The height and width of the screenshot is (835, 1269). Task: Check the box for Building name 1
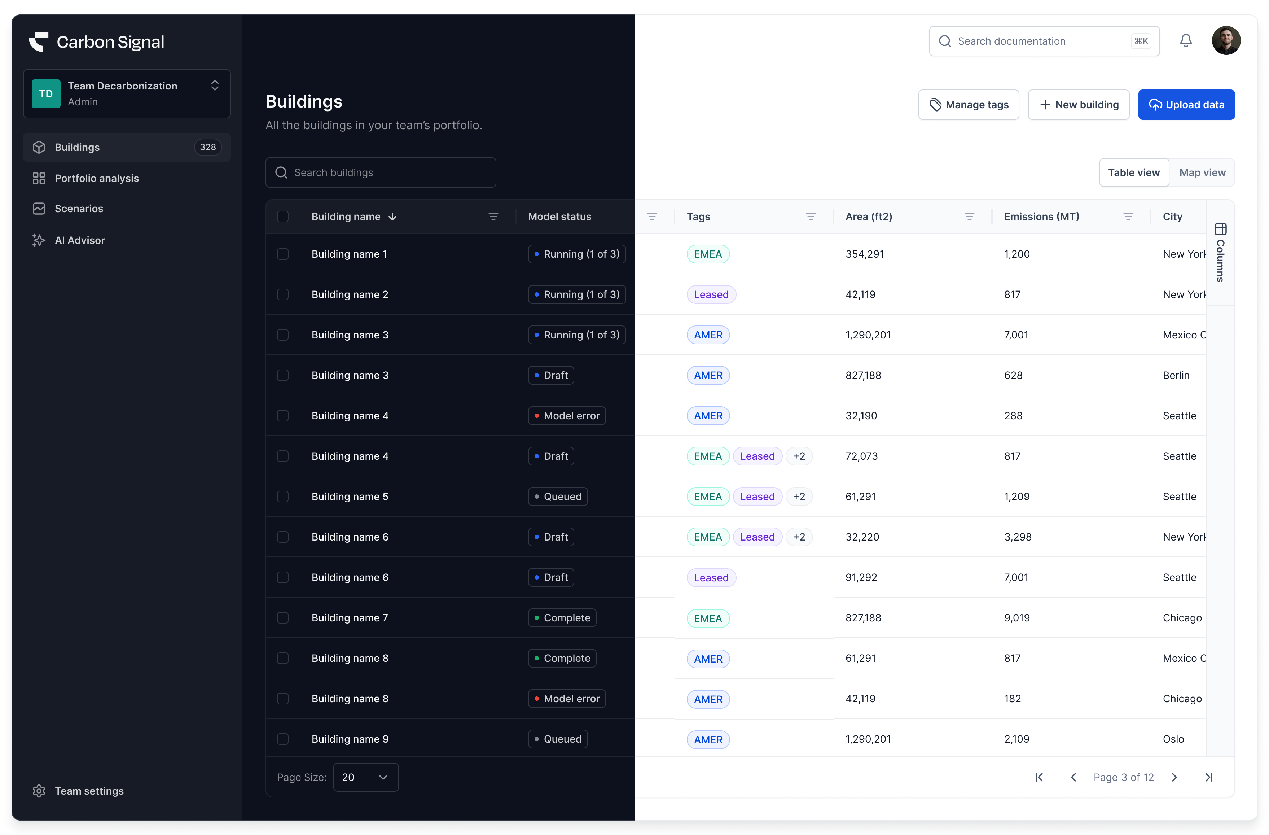click(x=282, y=254)
